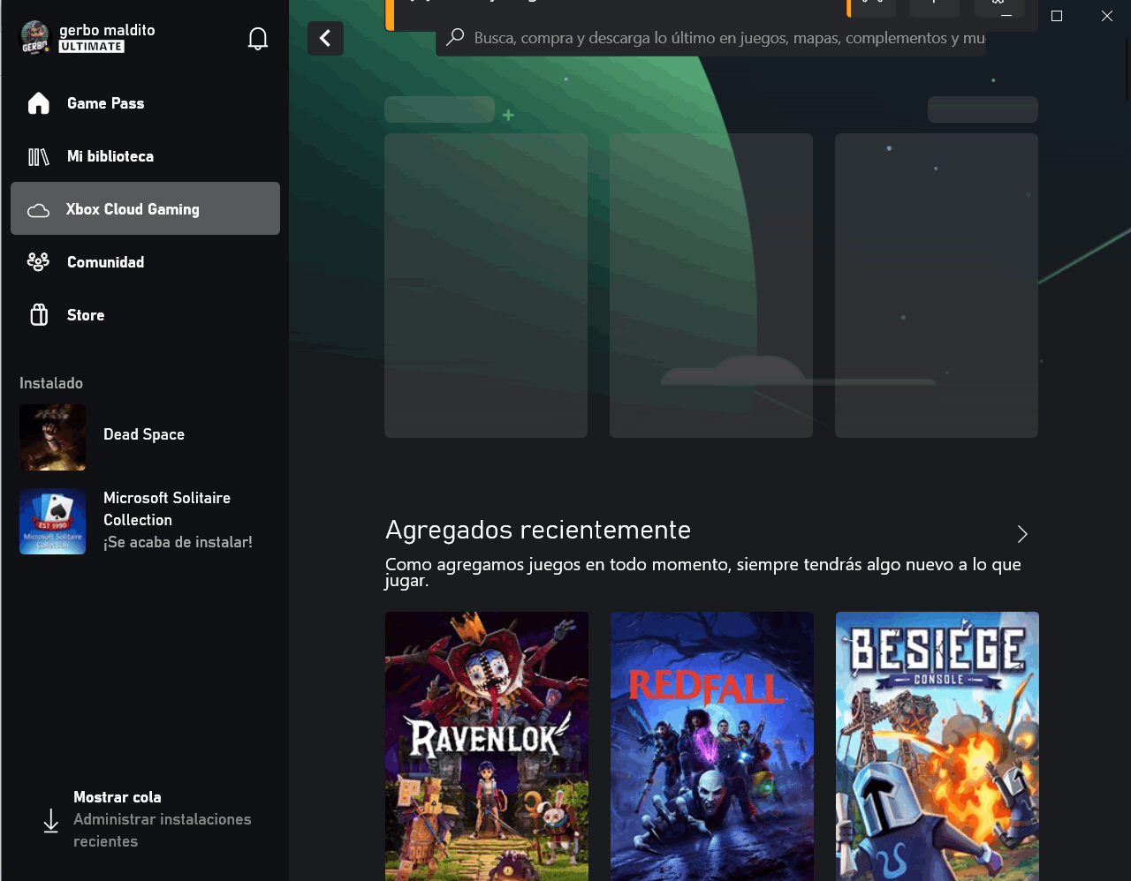This screenshot has width=1131, height=881.
Task: Open gerbo maldito profile avatar
Action: [x=35, y=37]
